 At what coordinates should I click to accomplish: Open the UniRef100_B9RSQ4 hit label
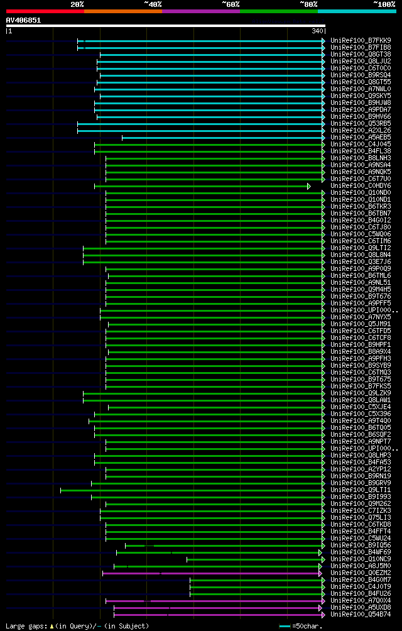tap(361, 75)
